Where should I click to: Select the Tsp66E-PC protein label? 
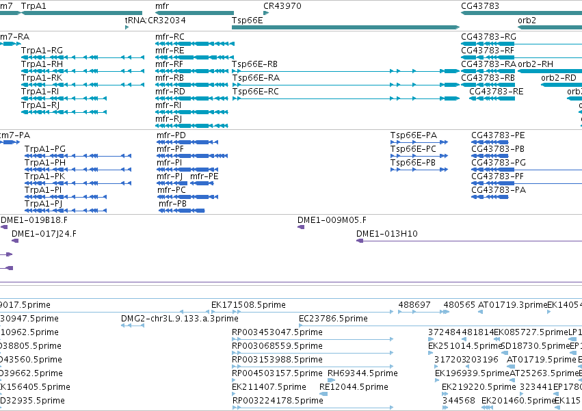[x=413, y=149]
